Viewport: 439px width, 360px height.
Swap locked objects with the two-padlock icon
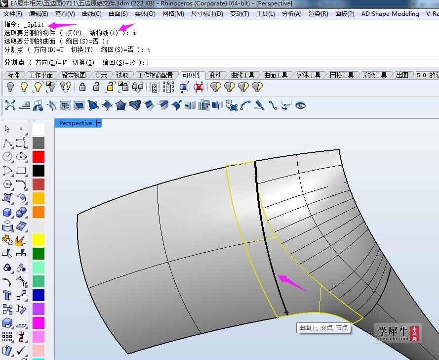pos(138,87)
